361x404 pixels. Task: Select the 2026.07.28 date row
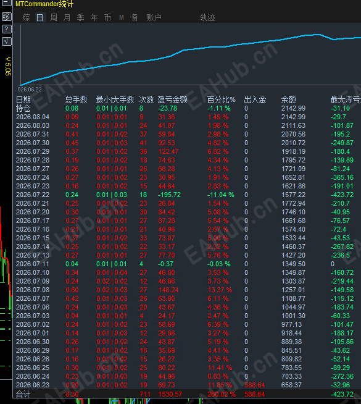click(188, 160)
